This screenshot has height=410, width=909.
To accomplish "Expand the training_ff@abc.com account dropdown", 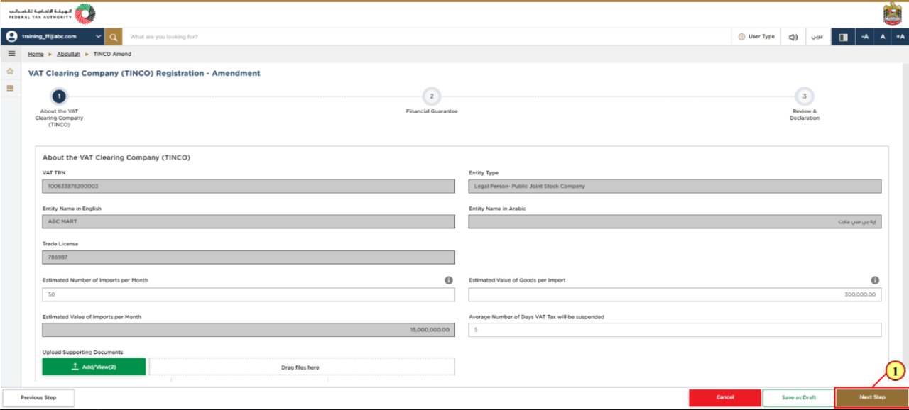I will [x=98, y=36].
